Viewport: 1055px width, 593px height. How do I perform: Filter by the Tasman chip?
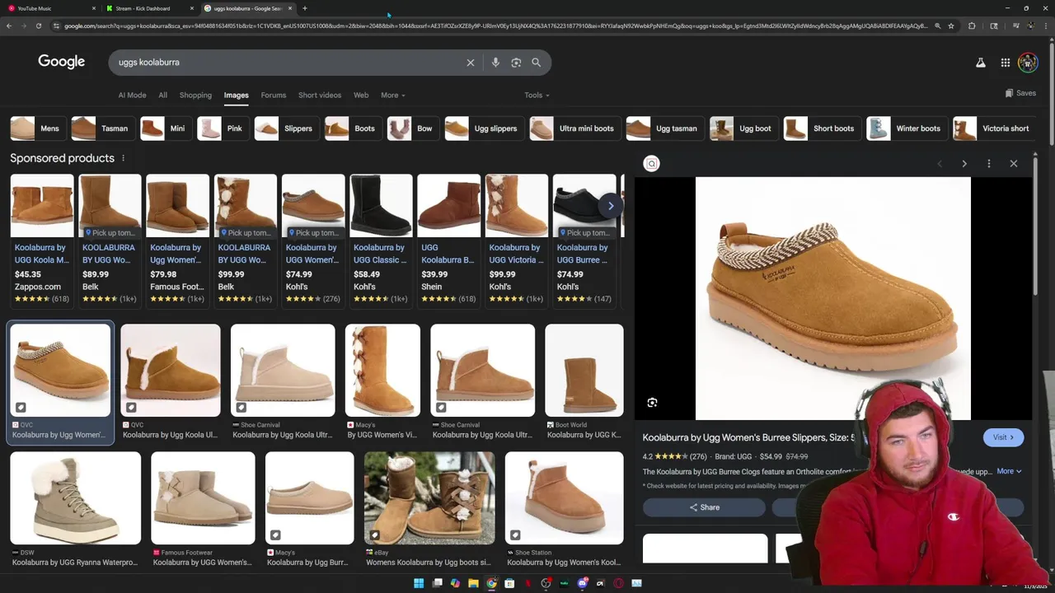click(102, 128)
